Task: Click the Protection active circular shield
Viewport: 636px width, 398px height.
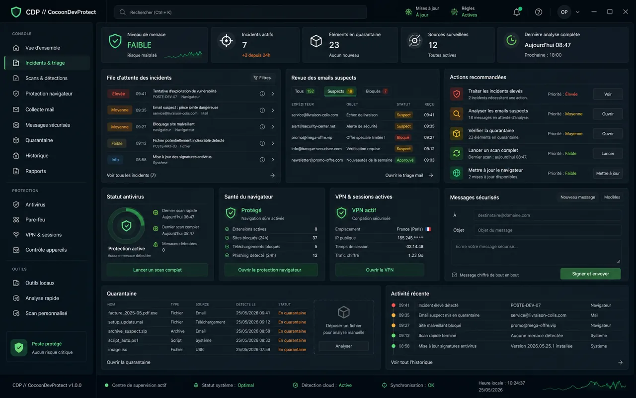Action: [127, 226]
